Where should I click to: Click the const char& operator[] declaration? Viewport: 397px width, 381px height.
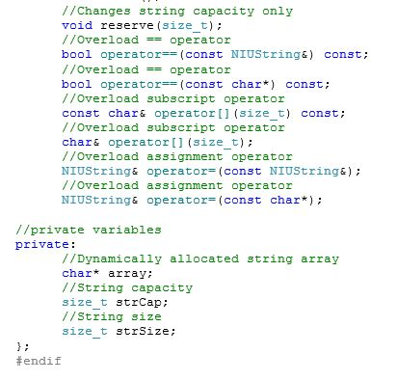pyautogui.click(x=203, y=113)
